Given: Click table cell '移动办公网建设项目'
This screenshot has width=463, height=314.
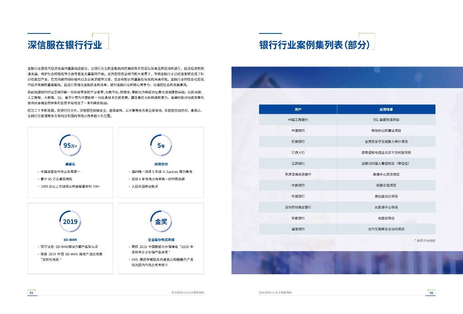Looking at the screenshot, I should point(386,131).
